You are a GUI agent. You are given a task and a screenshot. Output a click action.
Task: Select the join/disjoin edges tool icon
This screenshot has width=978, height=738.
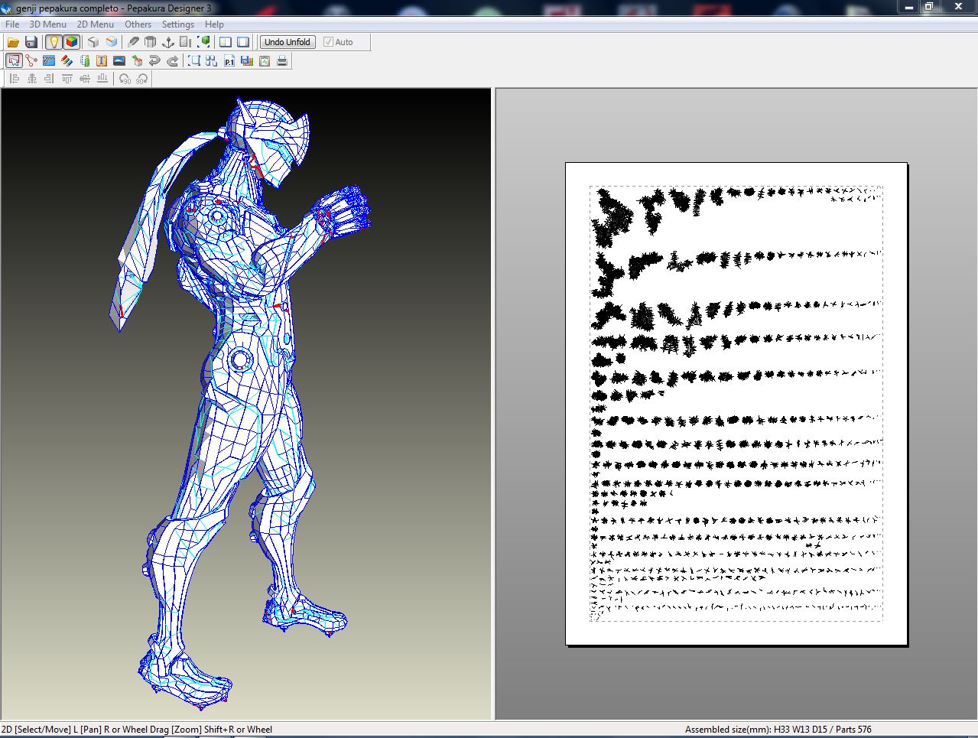point(31,60)
